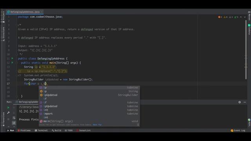
Task: Open the Codota side panel
Action: coord(249,29)
